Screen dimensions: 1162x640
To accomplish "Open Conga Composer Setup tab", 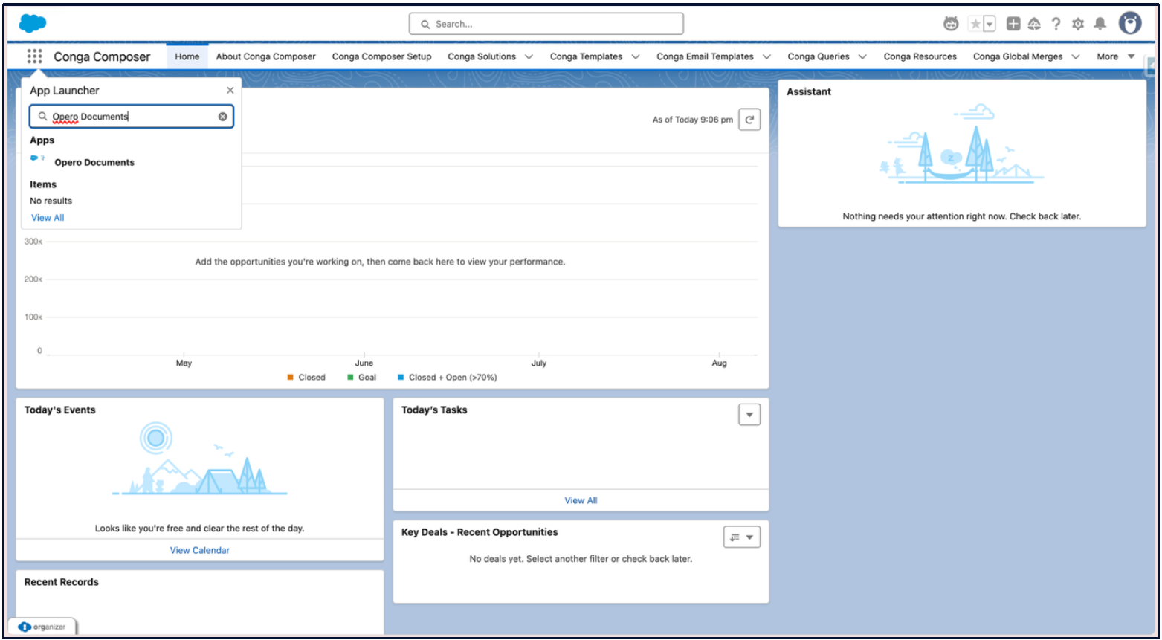I will point(381,56).
